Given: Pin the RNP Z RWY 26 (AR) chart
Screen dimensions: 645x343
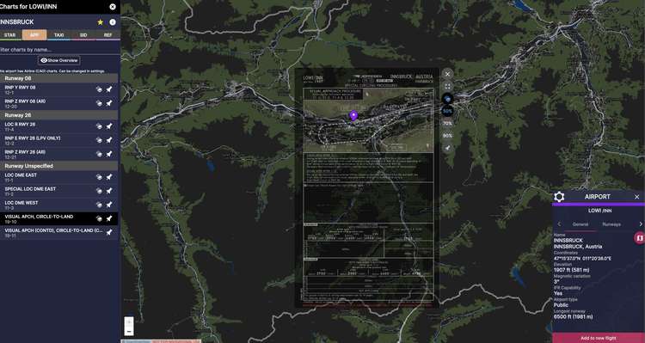Looking at the screenshot, I should (109, 154).
